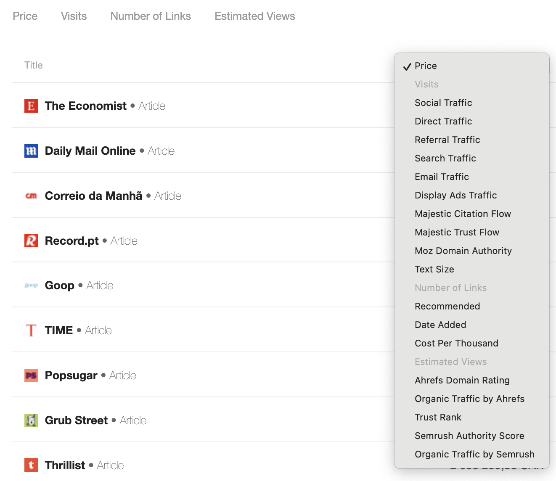This screenshot has height=481, width=556.
Task: Click the Article label beside The Economist
Action: [x=152, y=106]
